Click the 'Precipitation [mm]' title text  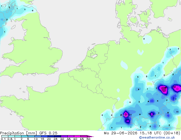(x=19, y=133)
